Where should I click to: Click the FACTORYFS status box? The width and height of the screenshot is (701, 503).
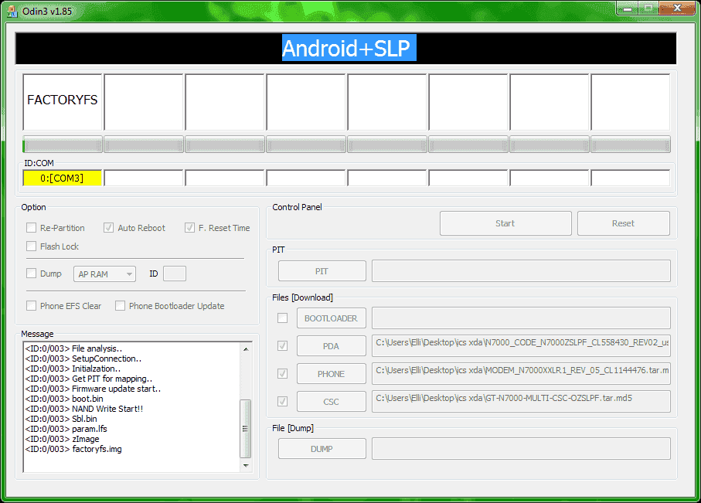[63, 102]
